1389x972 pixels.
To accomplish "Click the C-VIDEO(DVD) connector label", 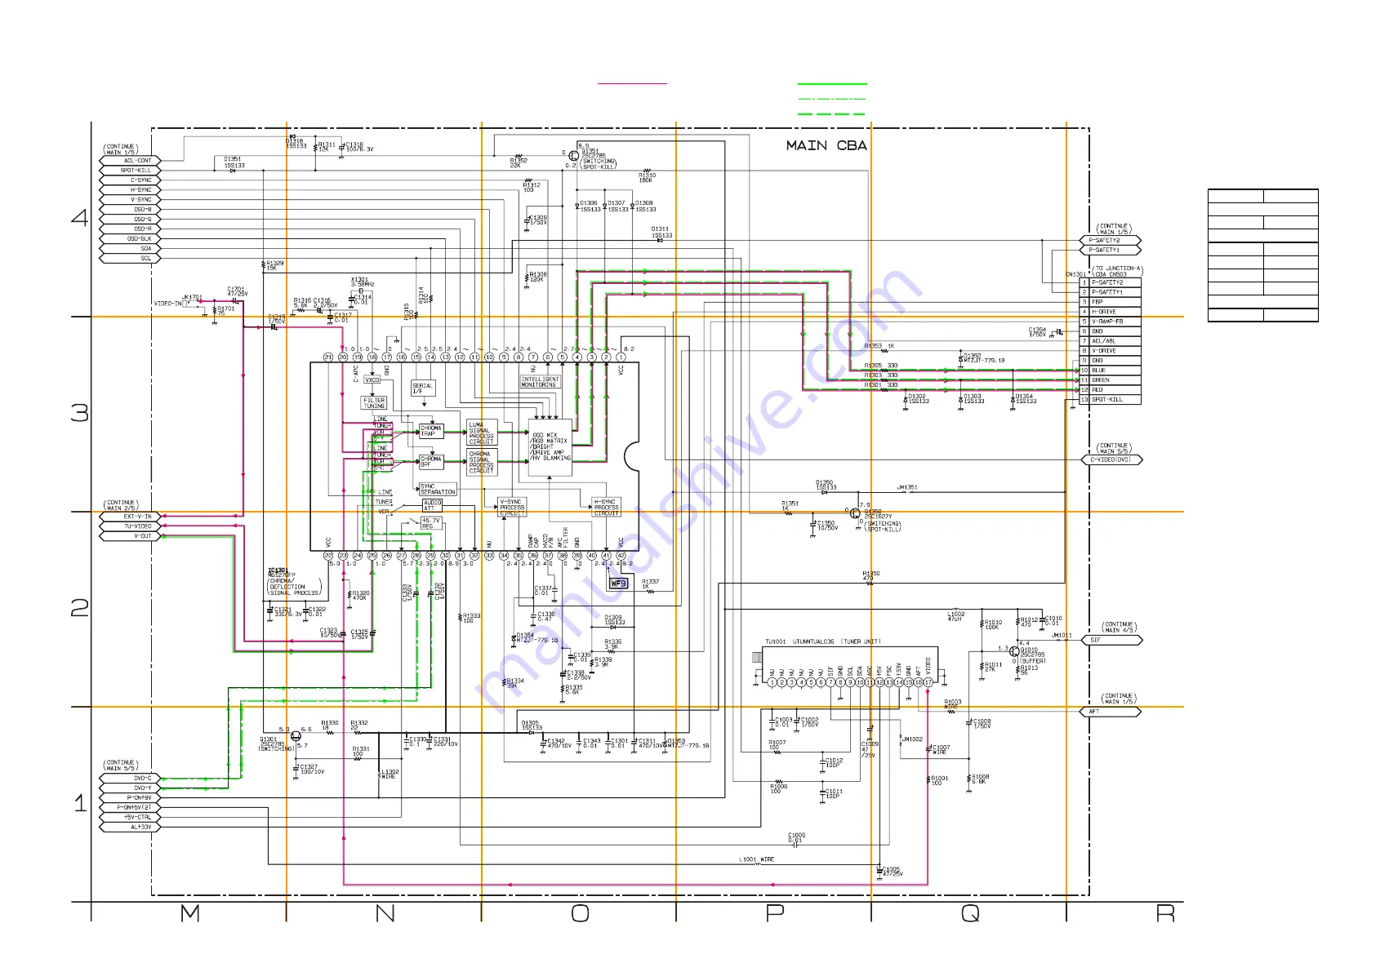I will coord(1111,460).
